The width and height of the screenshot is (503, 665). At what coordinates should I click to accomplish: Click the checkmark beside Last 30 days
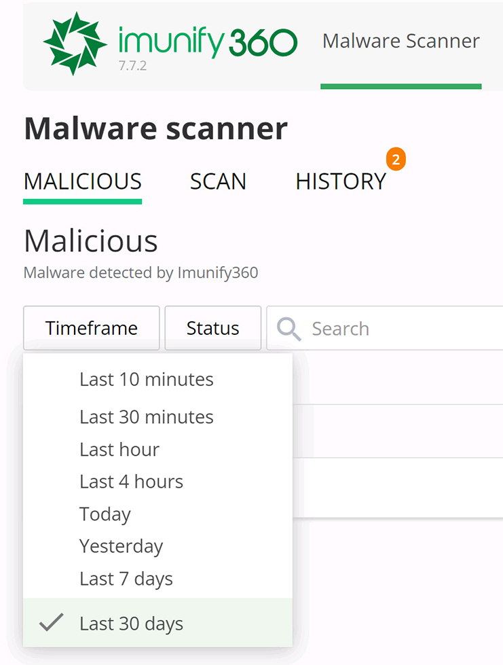52,623
